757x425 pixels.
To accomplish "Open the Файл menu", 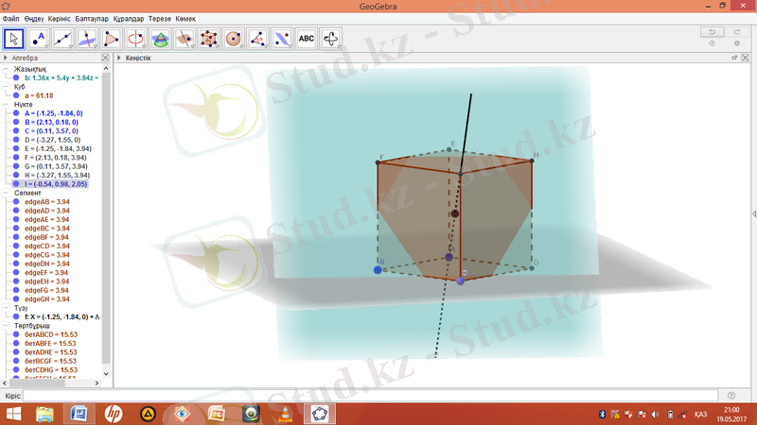I will (x=10, y=19).
